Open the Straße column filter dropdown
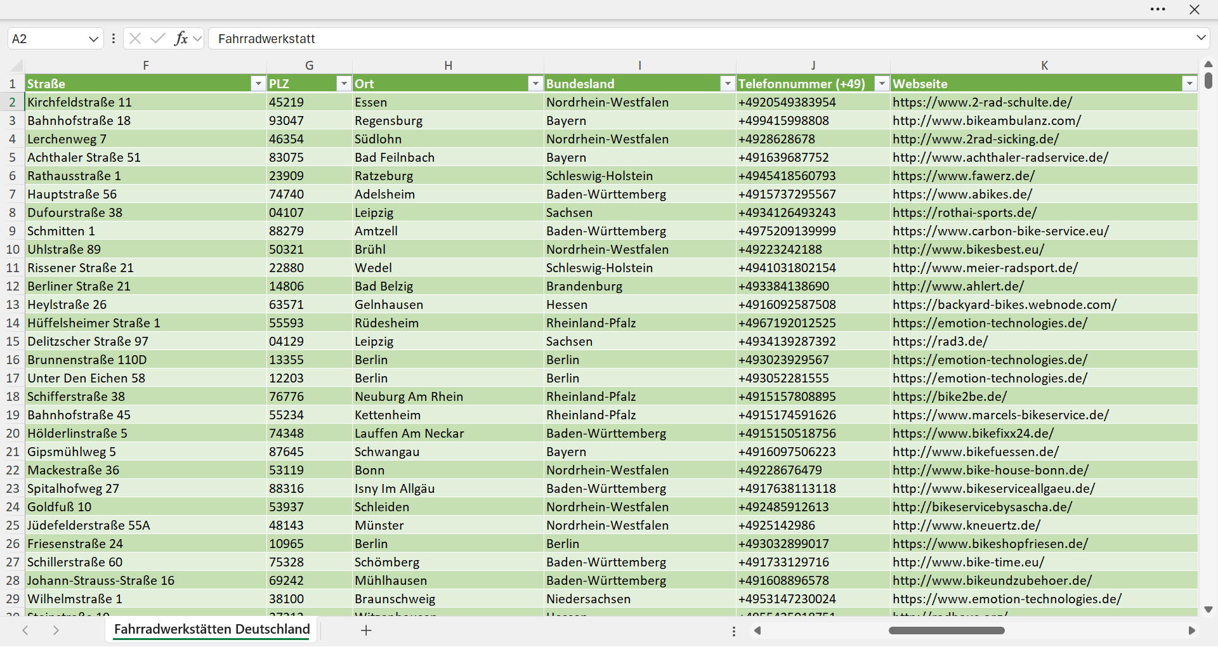Image resolution: width=1218 pixels, height=647 pixels. coord(258,84)
